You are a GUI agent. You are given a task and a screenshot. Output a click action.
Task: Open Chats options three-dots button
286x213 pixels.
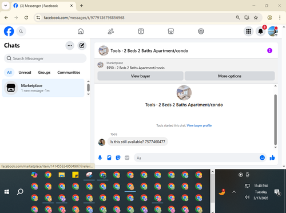pos(70,45)
